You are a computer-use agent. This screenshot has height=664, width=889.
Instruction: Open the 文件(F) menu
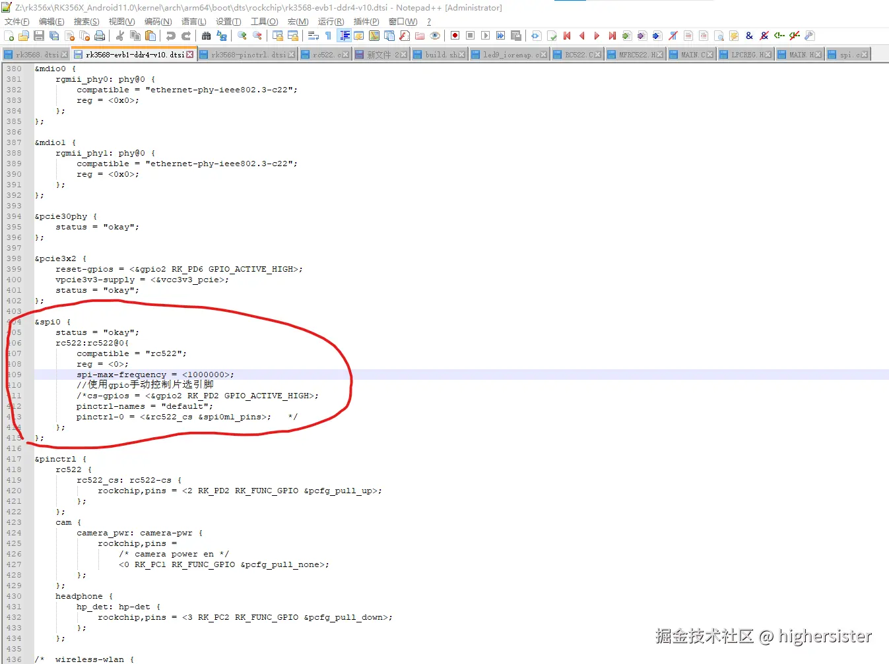pyautogui.click(x=16, y=22)
